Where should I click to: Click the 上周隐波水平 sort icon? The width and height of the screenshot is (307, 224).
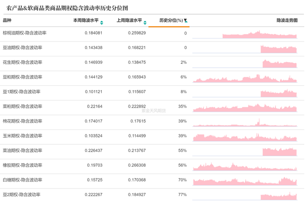[145, 22]
